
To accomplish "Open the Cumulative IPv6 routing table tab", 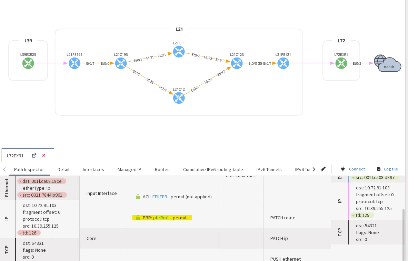I will 213,169.
